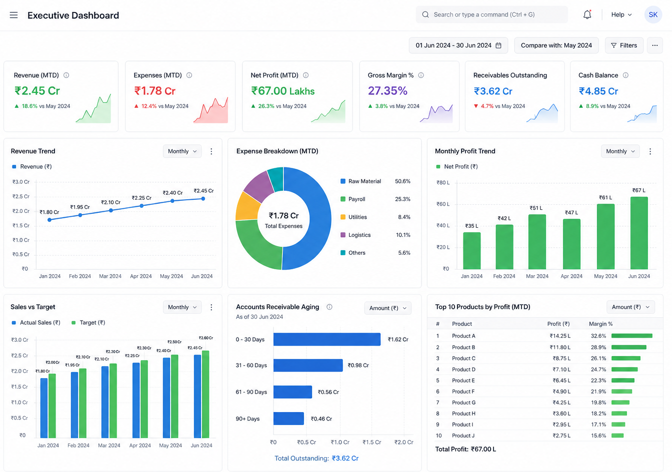Click the Gross Margin 27.35% value
The image size is (672, 472).
[x=387, y=91]
